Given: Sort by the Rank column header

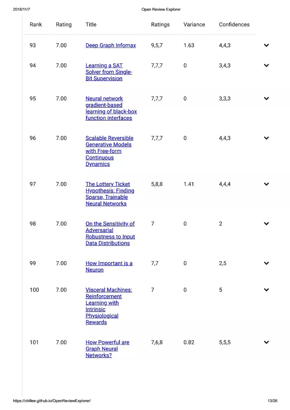Looking at the screenshot, I should (36, 24).
